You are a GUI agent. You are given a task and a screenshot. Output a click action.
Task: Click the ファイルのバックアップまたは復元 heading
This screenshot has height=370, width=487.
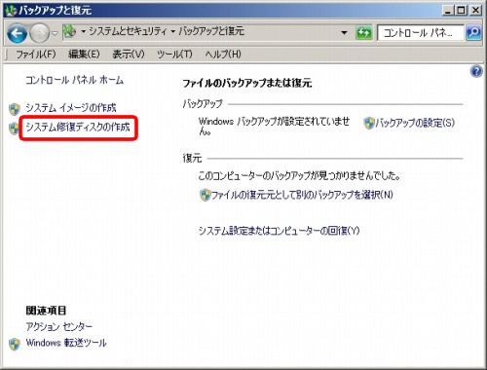point(247,84)
